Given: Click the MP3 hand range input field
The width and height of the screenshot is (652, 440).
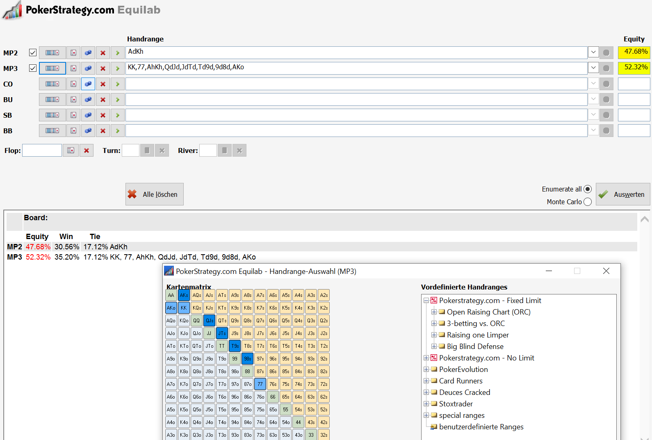Looking at the screenshot, I should (x=356, y=68).
